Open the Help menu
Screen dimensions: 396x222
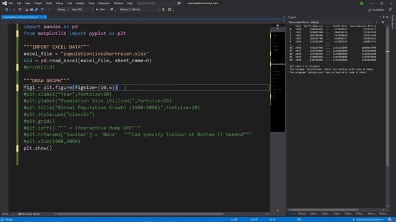click(130, 3)
